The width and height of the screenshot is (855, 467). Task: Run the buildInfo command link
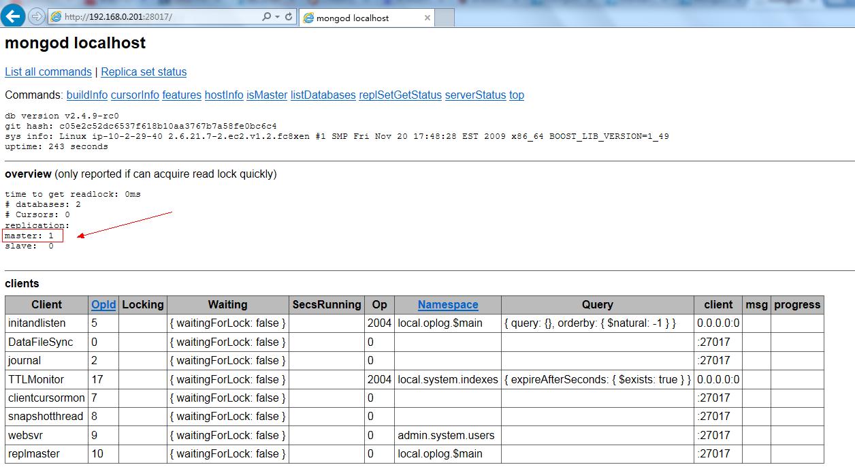[x=87, y=95]
